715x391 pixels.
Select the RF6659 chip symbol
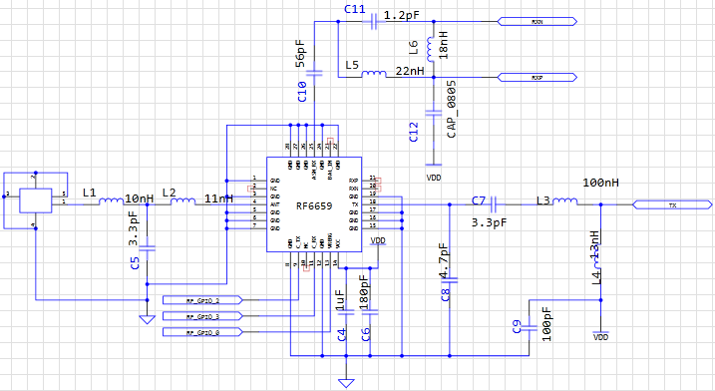314,204
